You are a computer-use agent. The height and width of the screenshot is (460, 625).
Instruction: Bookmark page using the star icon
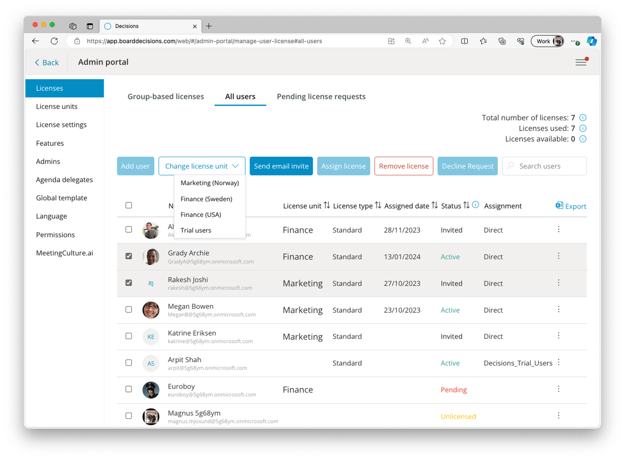(442, 41)
